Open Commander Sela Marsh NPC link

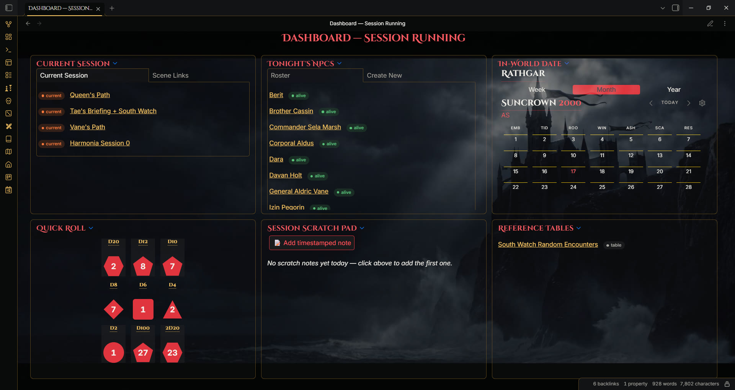[305, 127]
